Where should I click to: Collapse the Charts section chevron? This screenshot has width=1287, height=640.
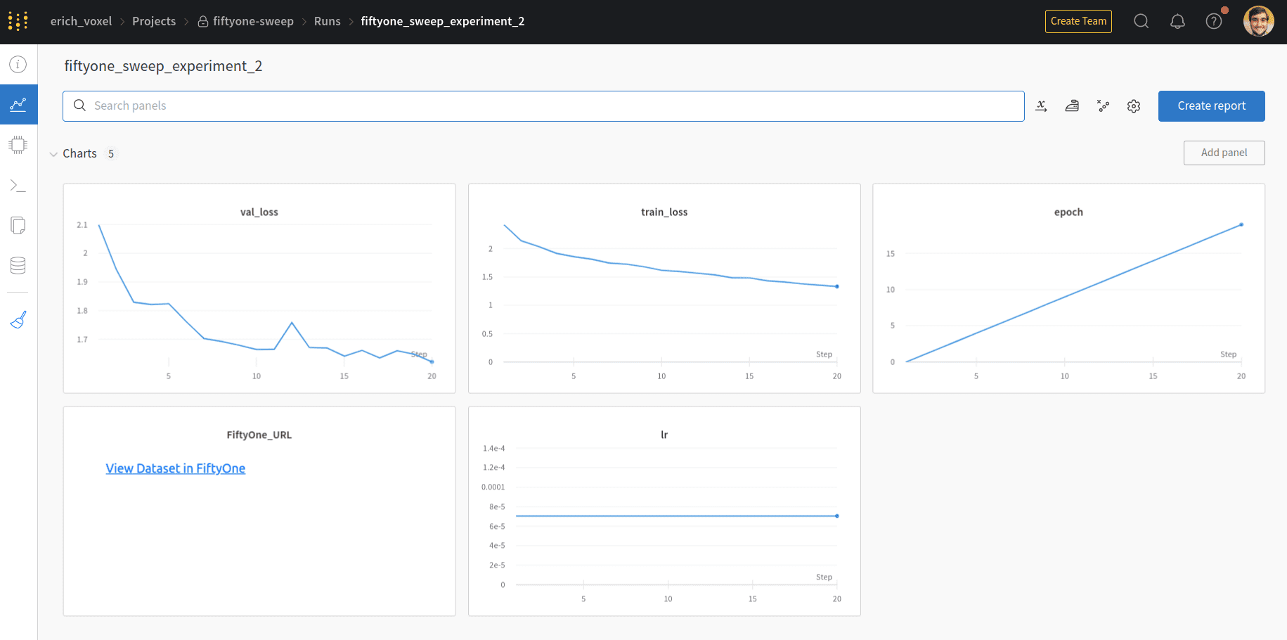tap(53, 154)
